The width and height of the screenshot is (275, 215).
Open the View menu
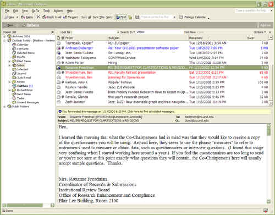(x=25, y=11)
